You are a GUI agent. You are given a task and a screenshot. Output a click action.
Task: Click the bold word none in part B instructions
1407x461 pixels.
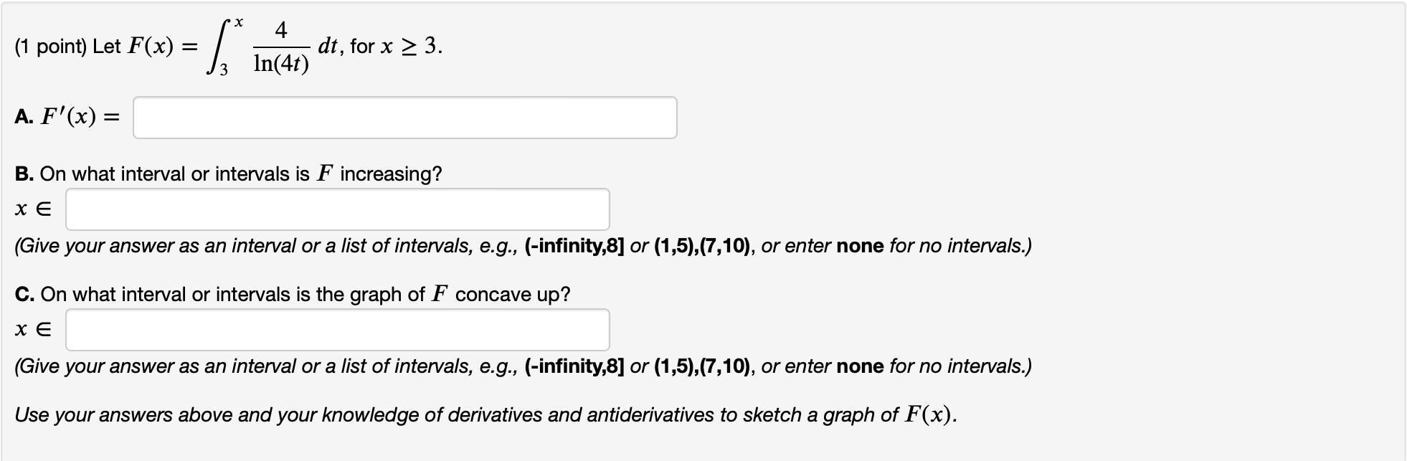(x=860, y=246)
